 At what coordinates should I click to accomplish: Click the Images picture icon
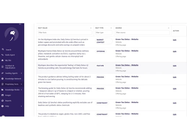[3, 95]
